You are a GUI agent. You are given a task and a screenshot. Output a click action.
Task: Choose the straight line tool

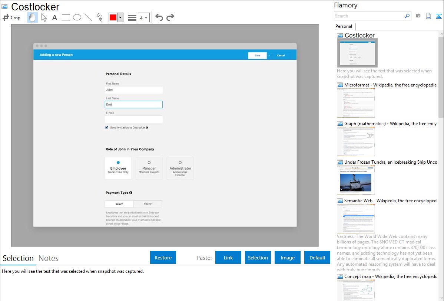point(88,17)
